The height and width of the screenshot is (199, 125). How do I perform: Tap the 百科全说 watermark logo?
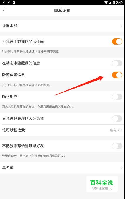tap(102, 184)
